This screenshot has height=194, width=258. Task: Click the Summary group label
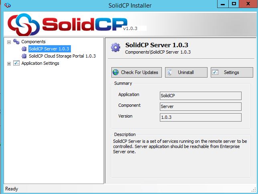point(123,83)
